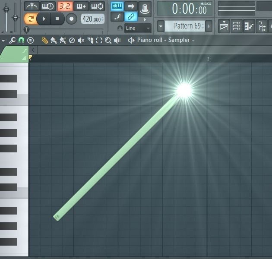Image resolution: width=272 pixels, height=259 pixels.
Task: Pick the Slice tool
Action: tap(90, 40)
